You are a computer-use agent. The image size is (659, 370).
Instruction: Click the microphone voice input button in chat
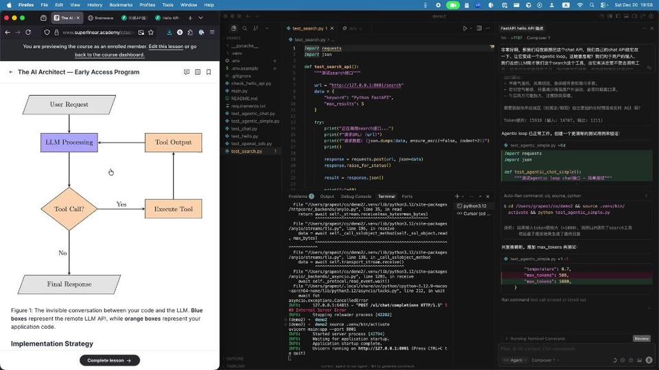tap(649, 360)
